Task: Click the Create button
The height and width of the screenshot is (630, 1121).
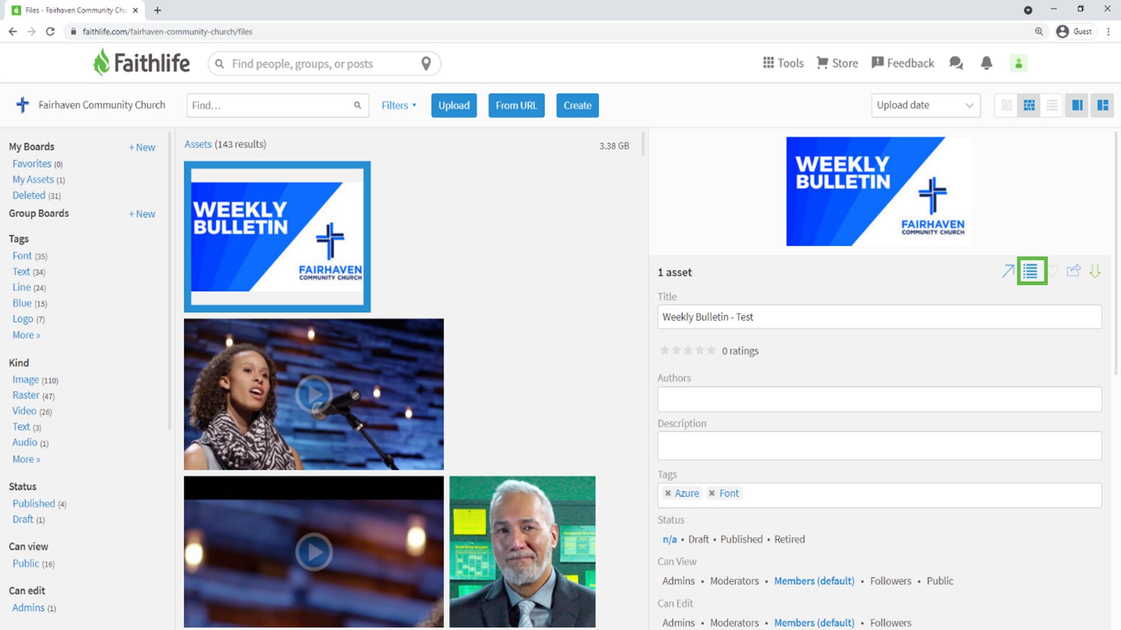Action: [x=577, y=106]
